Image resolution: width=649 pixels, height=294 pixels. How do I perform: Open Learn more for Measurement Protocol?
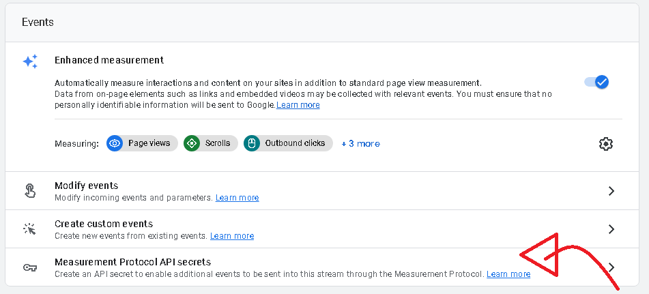point(508,274)
